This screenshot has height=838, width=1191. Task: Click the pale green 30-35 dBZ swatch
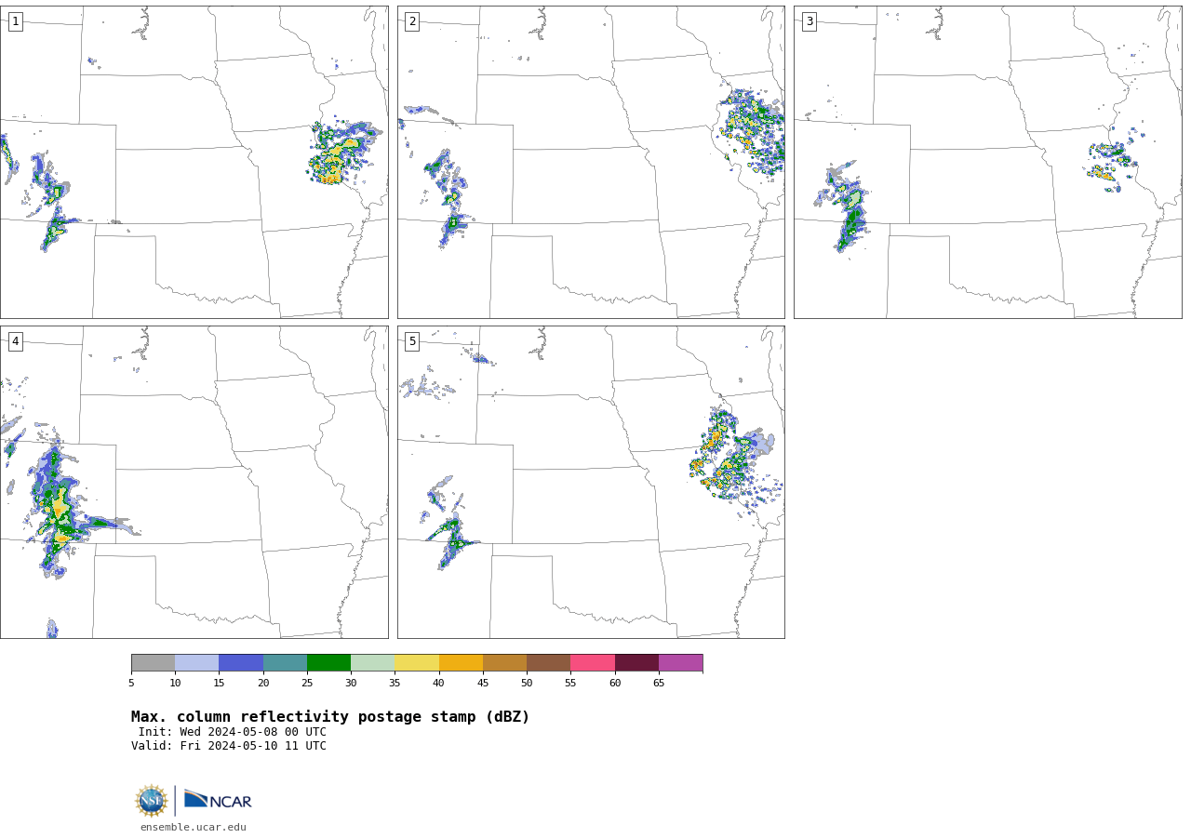tap(373, 662)
